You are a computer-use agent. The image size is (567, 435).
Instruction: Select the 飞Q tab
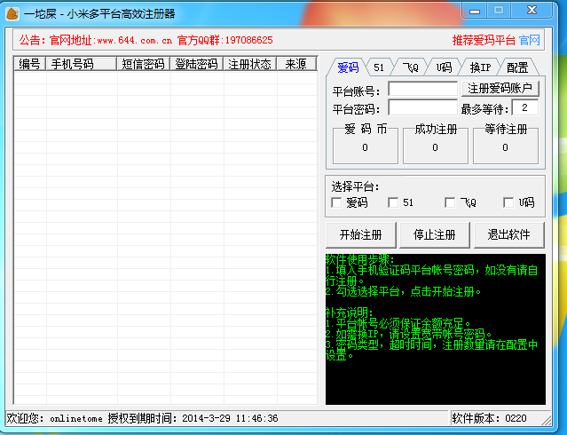pos(410,67)
